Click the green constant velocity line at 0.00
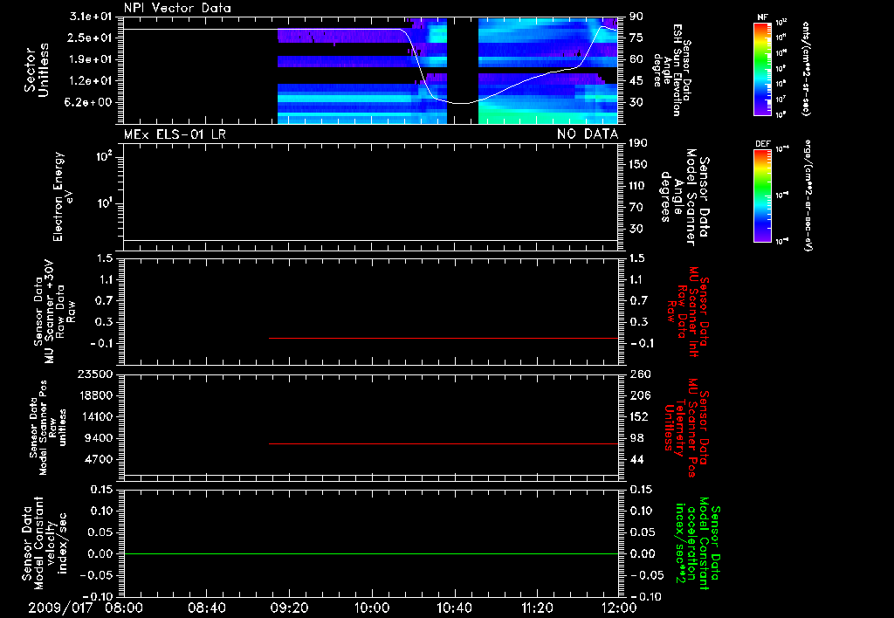This screenshot has width=894, height=618. coord(371,553)
